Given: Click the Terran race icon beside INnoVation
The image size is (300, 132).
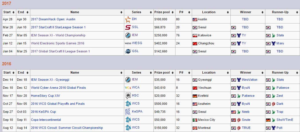Looking at the screenshot, I should point(238,80).
